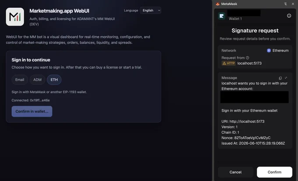
Task: Click the 'Nonce: 82ToAToeVg1CvM2yC' line
Action: coord(246,138)
